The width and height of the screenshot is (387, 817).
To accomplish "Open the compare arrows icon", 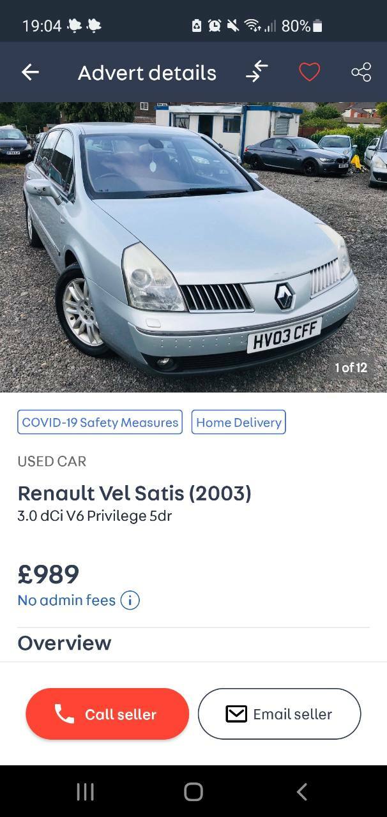I will [x=257, y=71].
